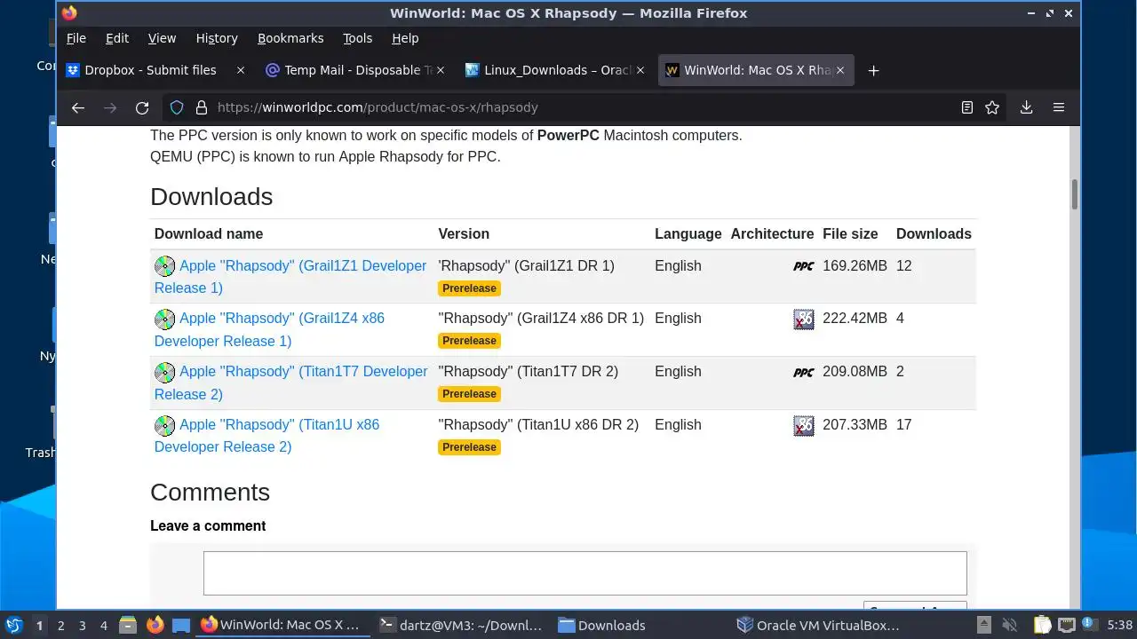Click the clipboard tray icon
This screenshot has height=639, width=1137.
click(1043, 626)
